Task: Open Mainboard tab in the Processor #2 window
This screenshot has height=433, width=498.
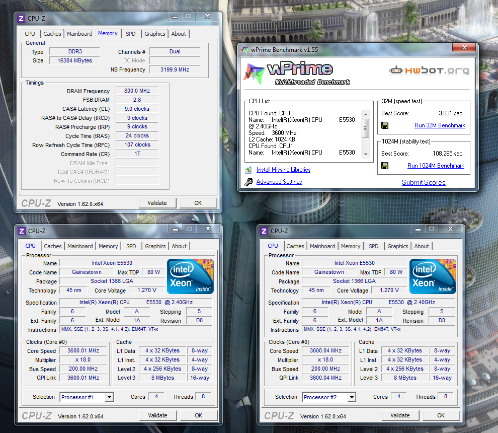Action: pos(322,246)
